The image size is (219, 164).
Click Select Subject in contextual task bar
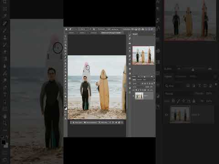click(x=78, y=122)
